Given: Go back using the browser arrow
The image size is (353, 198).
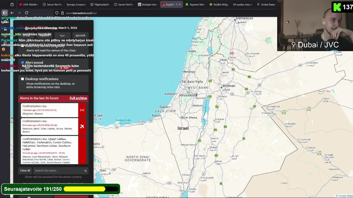Looking at the screenshot, I should pos(12,13).
